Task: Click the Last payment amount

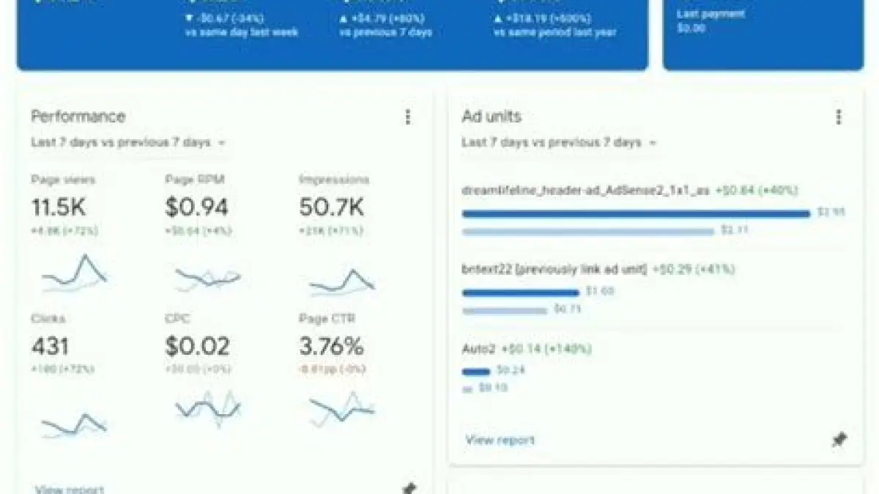Action: pyautogui.click(x=691, y=29)
